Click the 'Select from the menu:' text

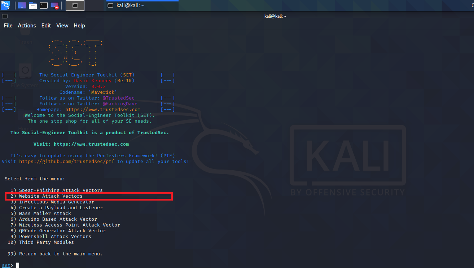[35, 179]
